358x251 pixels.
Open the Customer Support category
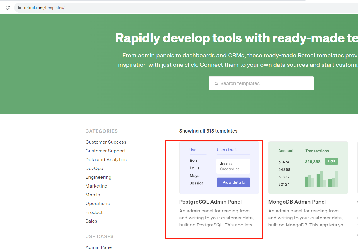point(105,151)
